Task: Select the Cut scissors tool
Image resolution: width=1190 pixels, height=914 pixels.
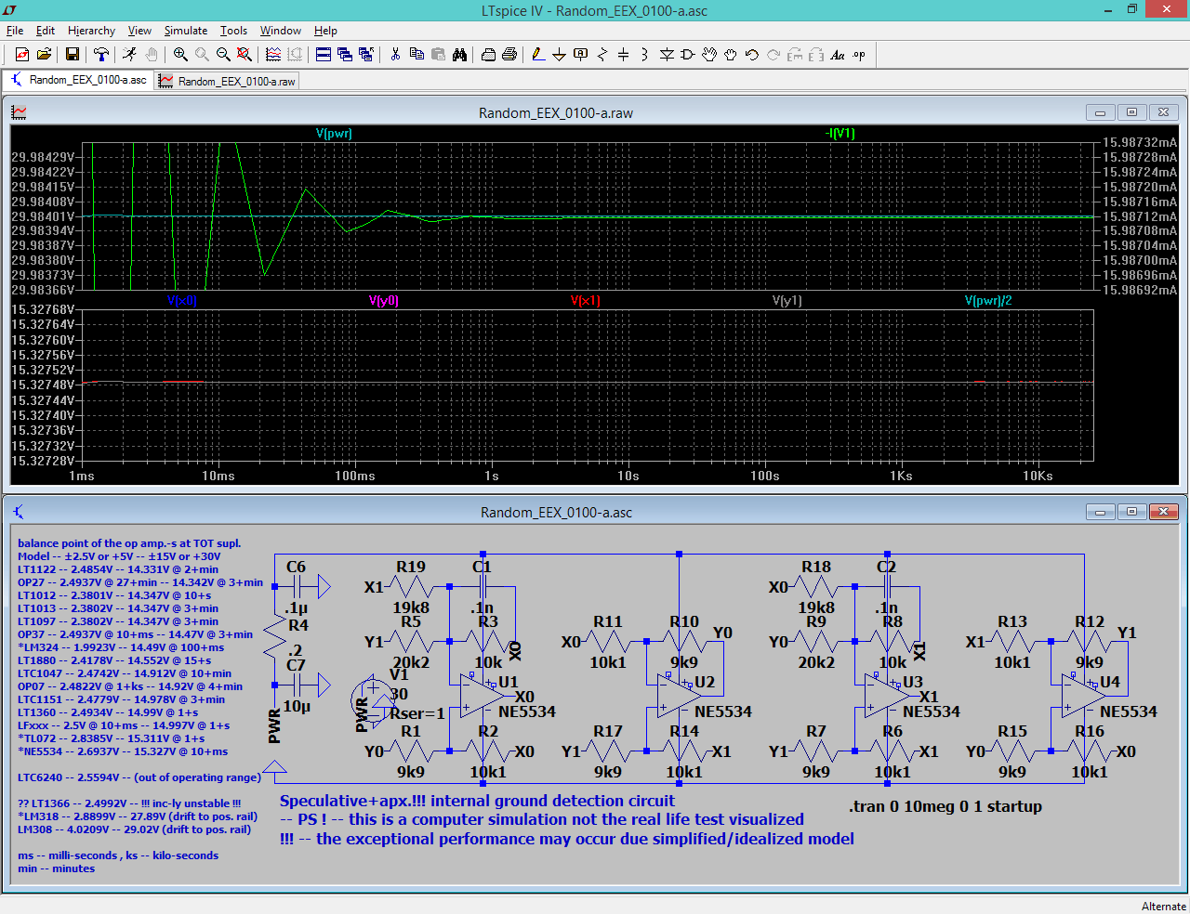Action: [395, 55]
